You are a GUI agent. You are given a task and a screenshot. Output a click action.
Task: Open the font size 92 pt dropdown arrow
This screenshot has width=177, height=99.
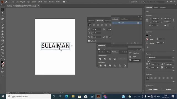(158, 64)
